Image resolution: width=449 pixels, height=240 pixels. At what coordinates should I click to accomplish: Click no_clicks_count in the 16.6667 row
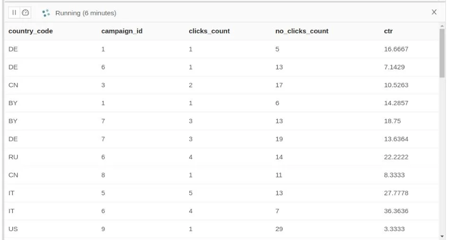coord(277,49)
